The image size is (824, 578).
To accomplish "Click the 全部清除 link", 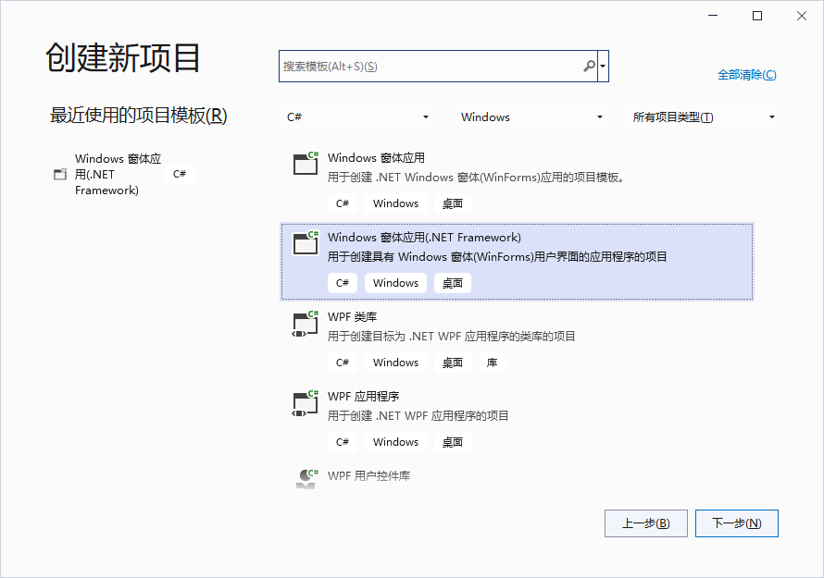I will (748, 72).
